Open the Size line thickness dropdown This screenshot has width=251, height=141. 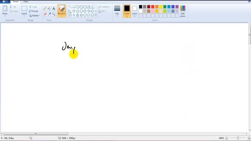click(x=117, y=11)
